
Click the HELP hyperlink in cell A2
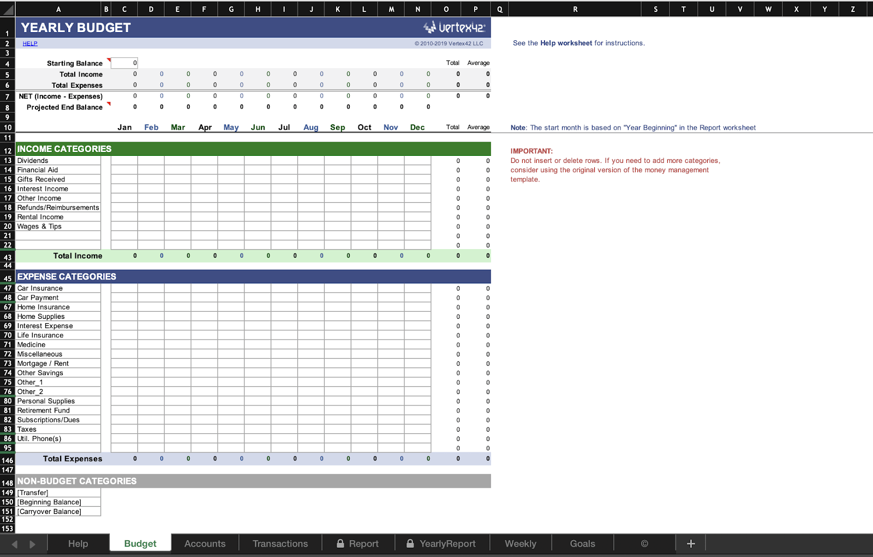pyautogui.click(x=29, y=43)
